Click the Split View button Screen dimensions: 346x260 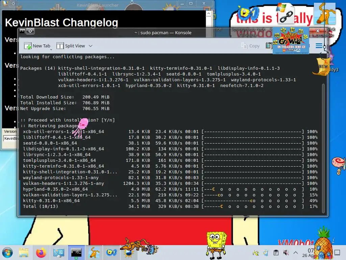coord(71,46)
